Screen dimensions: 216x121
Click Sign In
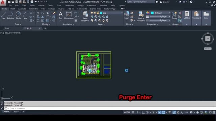(x=164, y=2)
